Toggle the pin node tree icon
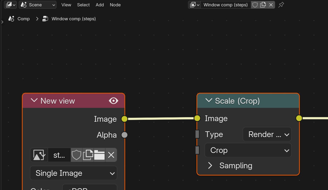This screenshot has width=328, height=190. [281, 5]
